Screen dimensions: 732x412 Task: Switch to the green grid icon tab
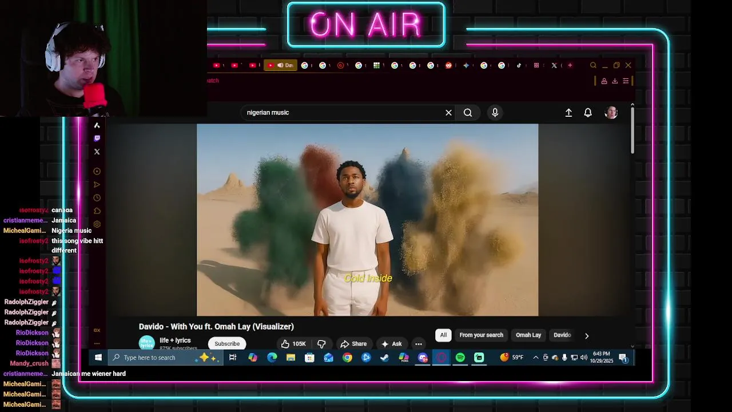[x=376, y=65]
